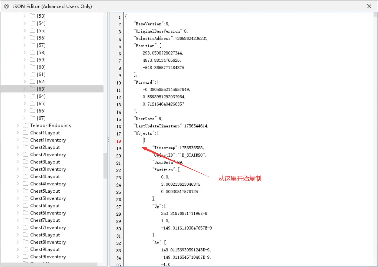Click the folder icon of Chest3Inventory

click(26, 169)
